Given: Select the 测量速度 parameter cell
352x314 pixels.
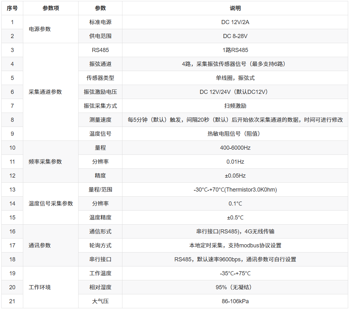Looking at the screenshot, I should (x=100, y=120).
